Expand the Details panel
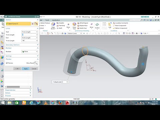 (30, 93)
